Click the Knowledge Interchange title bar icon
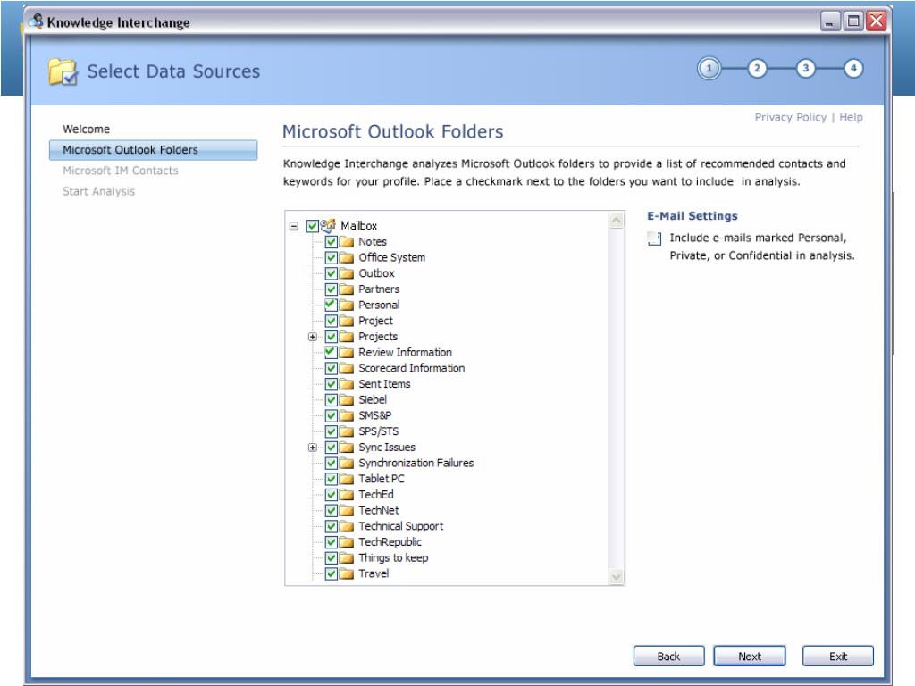The width and height of the screenshot is (915, 686). [36, 21]
